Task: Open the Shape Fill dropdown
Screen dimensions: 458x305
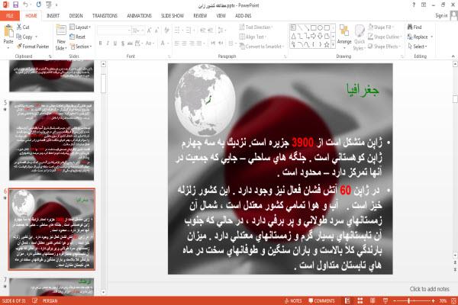Action: (381, 27)
